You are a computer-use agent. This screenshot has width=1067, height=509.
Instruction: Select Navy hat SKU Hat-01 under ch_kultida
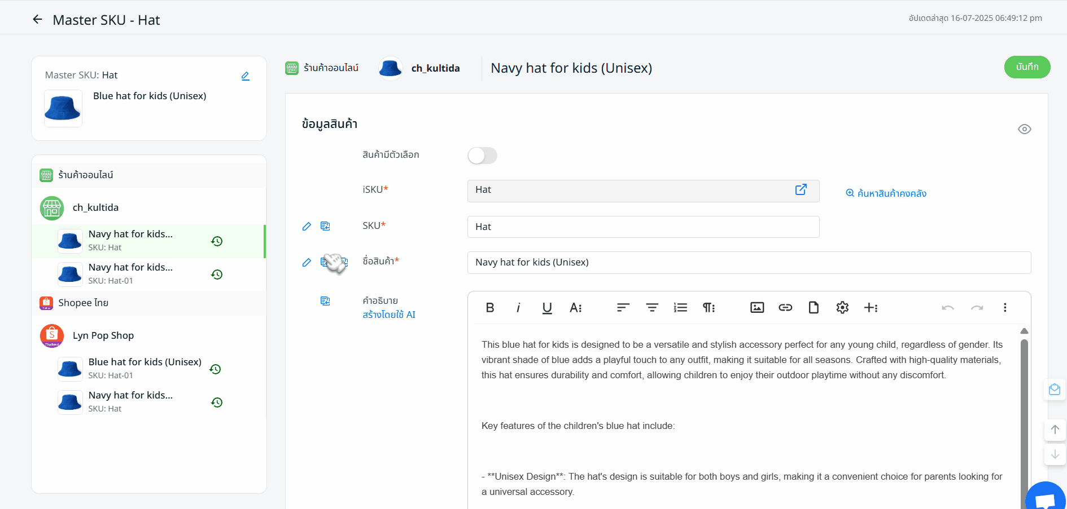[130, 273]
